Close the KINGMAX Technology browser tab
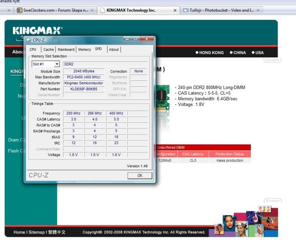The width and height of the screenshot is (296, 248). [x=175, y=10]
